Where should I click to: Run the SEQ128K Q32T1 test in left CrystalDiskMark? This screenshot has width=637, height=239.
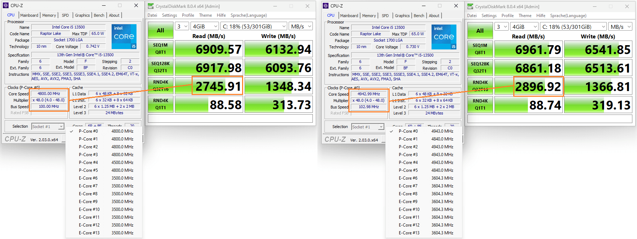[x=161, y=67]
